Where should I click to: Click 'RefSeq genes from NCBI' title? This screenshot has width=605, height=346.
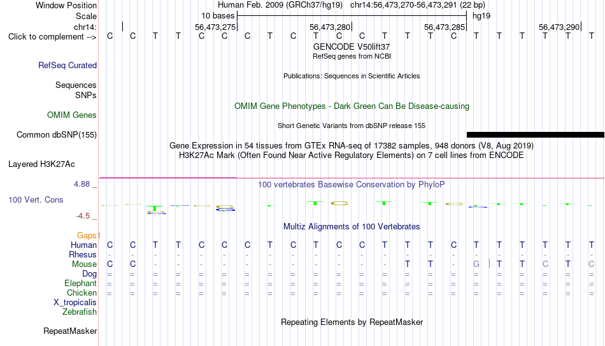pyautogui.click(x=352, y=56)
